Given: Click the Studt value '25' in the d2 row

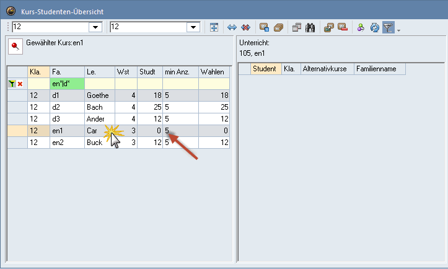Looking at the screenshot, I should [150, 107].
